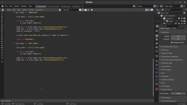
Task: Hide the Collection in viewport
Action: pos(182,18)
